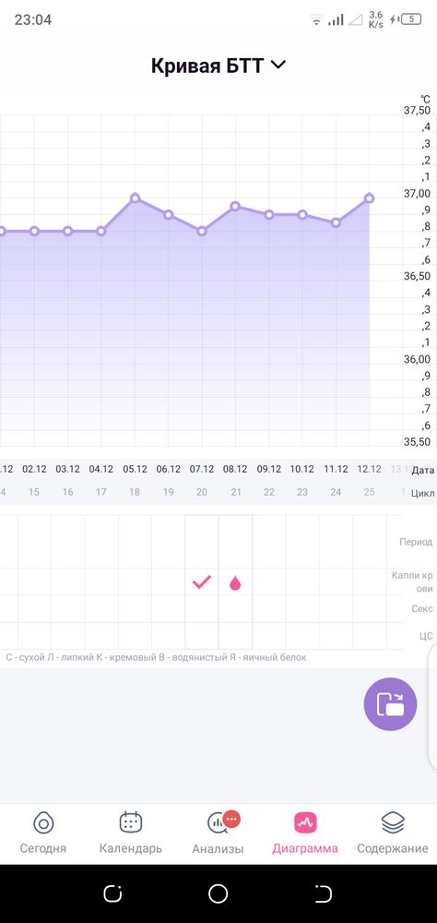This screenshot has width=437, height=923.
Task: Tap the Android back button
Action: 324,893
